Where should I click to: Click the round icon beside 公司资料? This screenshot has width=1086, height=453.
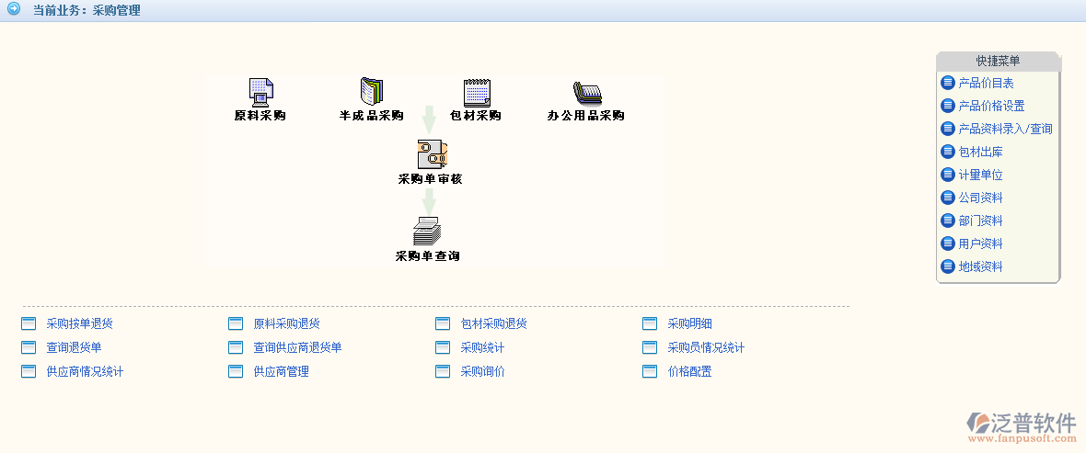point(947,198)
